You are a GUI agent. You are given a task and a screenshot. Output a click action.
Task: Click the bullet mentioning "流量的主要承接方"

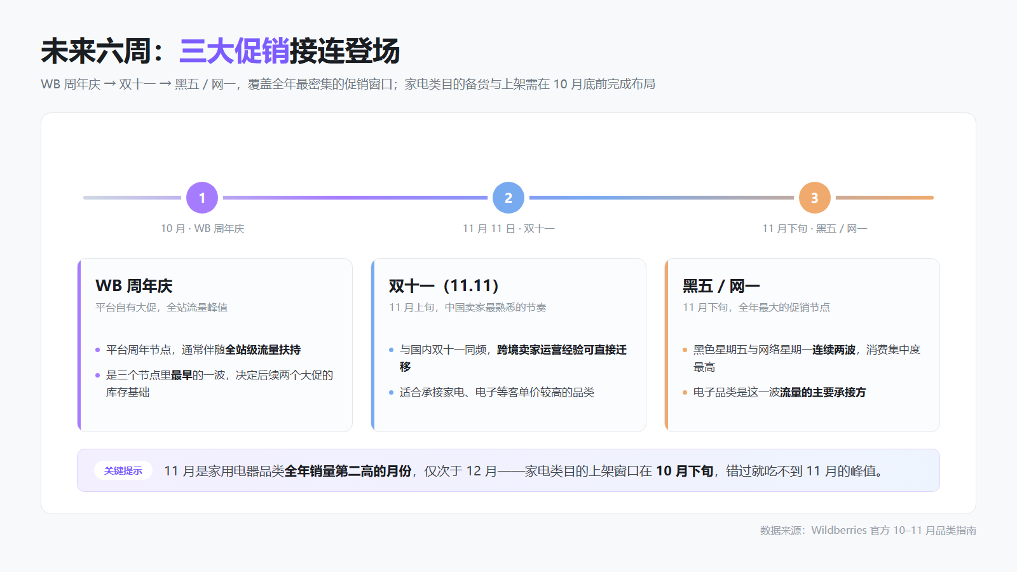coord(780,392)
